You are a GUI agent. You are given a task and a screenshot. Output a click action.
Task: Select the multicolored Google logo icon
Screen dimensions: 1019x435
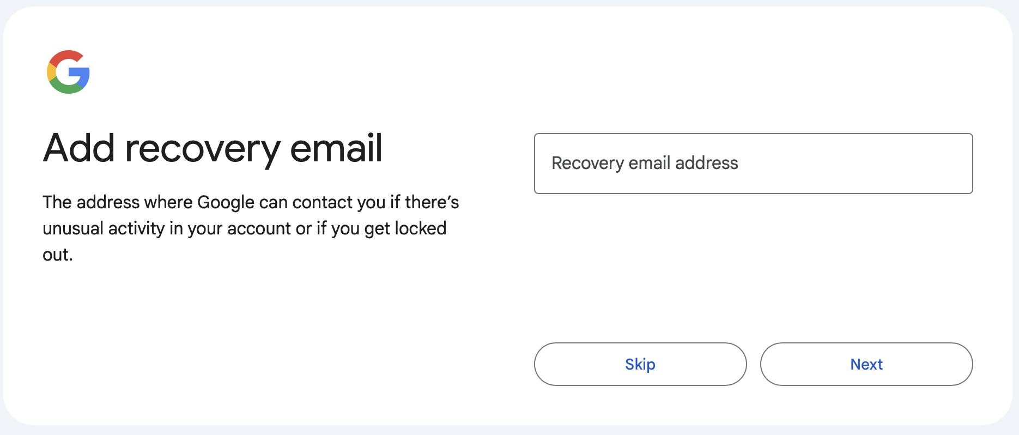coord(68,72)
